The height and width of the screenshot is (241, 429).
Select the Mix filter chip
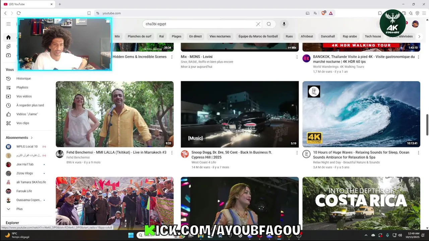point(117,36)
